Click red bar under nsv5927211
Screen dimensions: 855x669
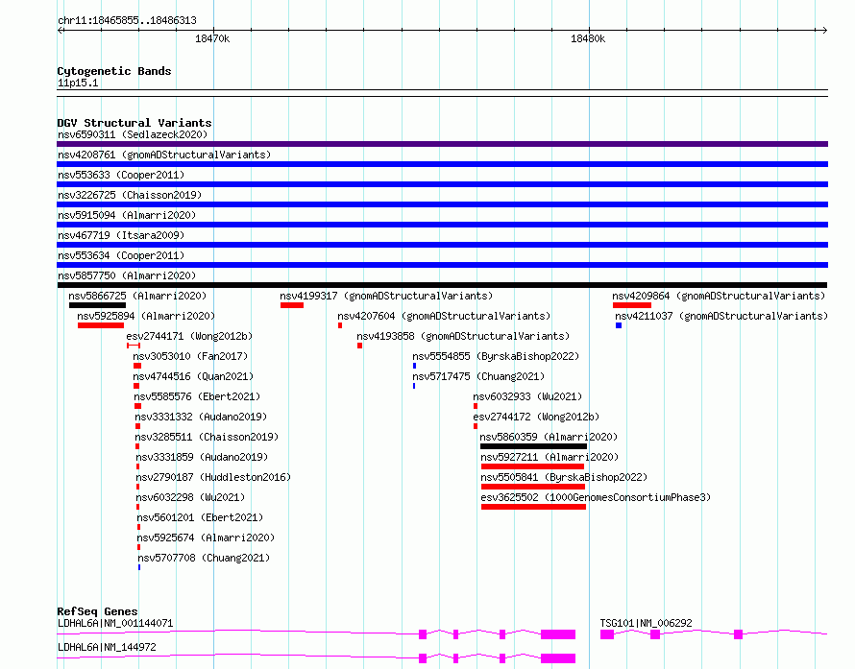tap(533, 466)
